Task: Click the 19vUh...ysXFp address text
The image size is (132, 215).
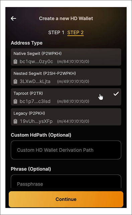Action: coord(36,121)
